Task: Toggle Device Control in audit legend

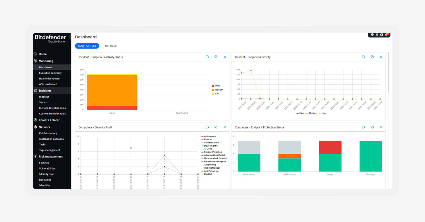Action: 209,146
